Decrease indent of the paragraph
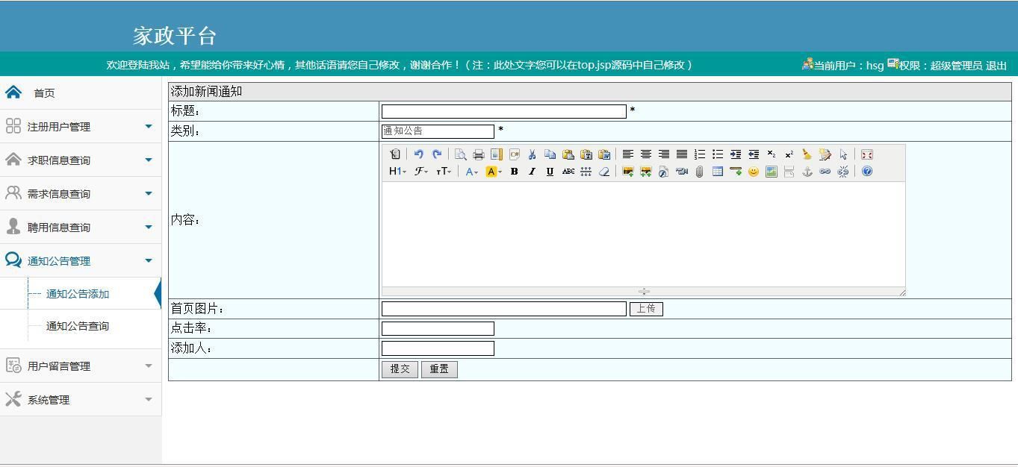Image resolution: width=1018 pixels, height=467 pixels. tap(754, 154)
